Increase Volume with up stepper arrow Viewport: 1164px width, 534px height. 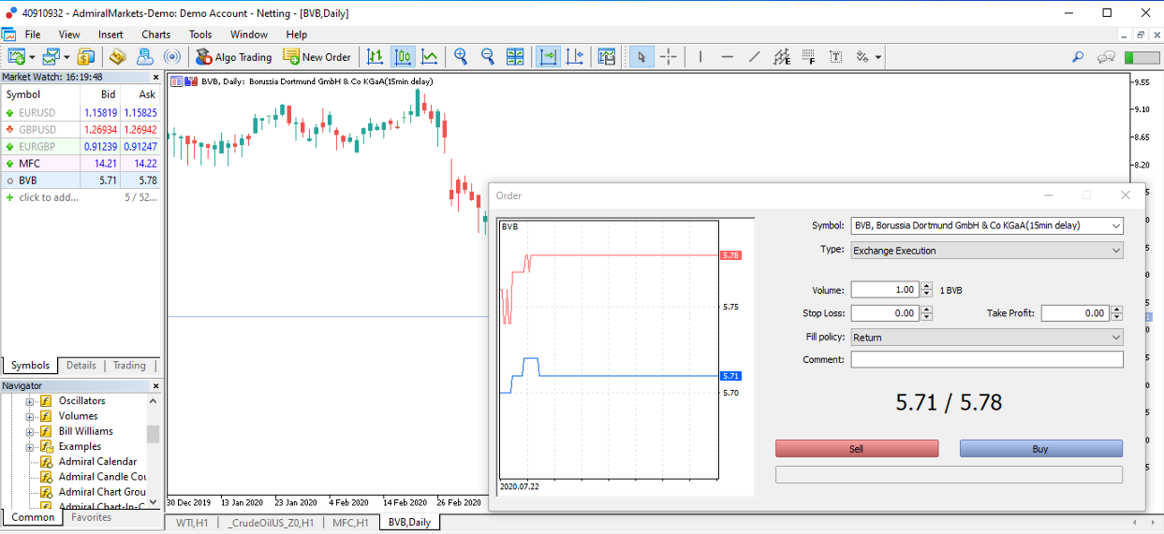tap(927, 286)
